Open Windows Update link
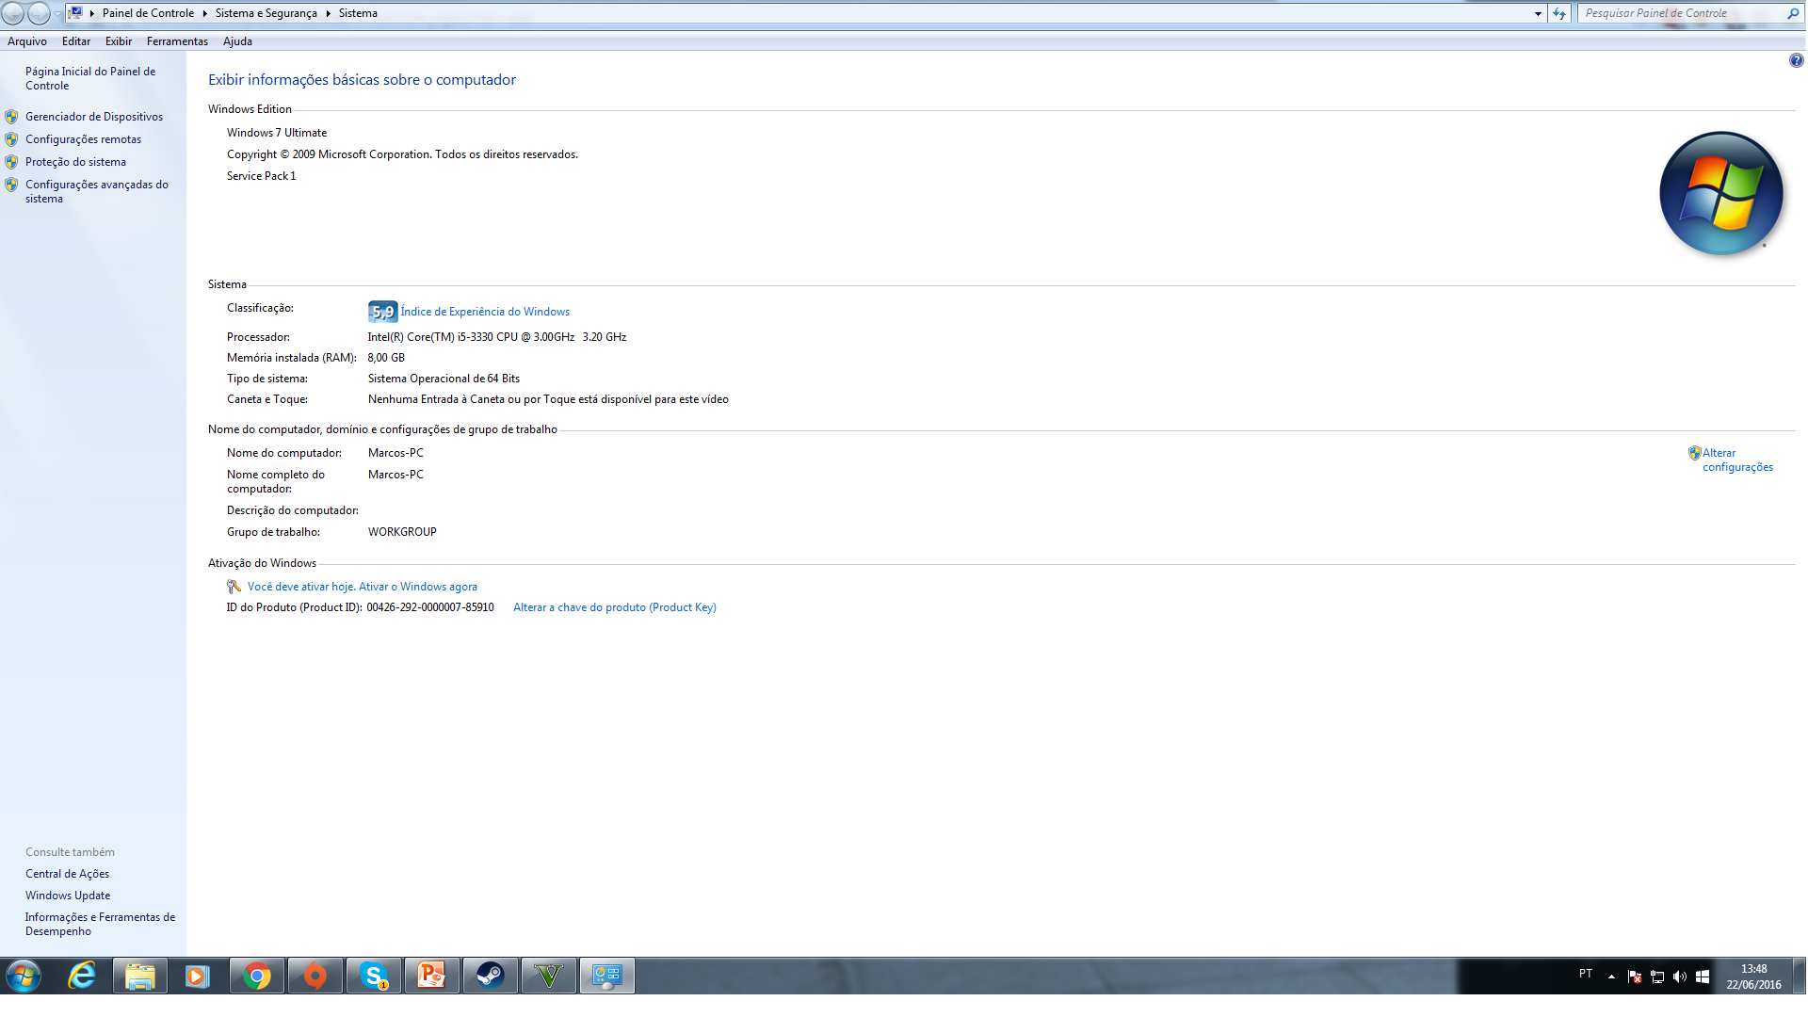The image size is (1808, 1017). coord(68,896)
